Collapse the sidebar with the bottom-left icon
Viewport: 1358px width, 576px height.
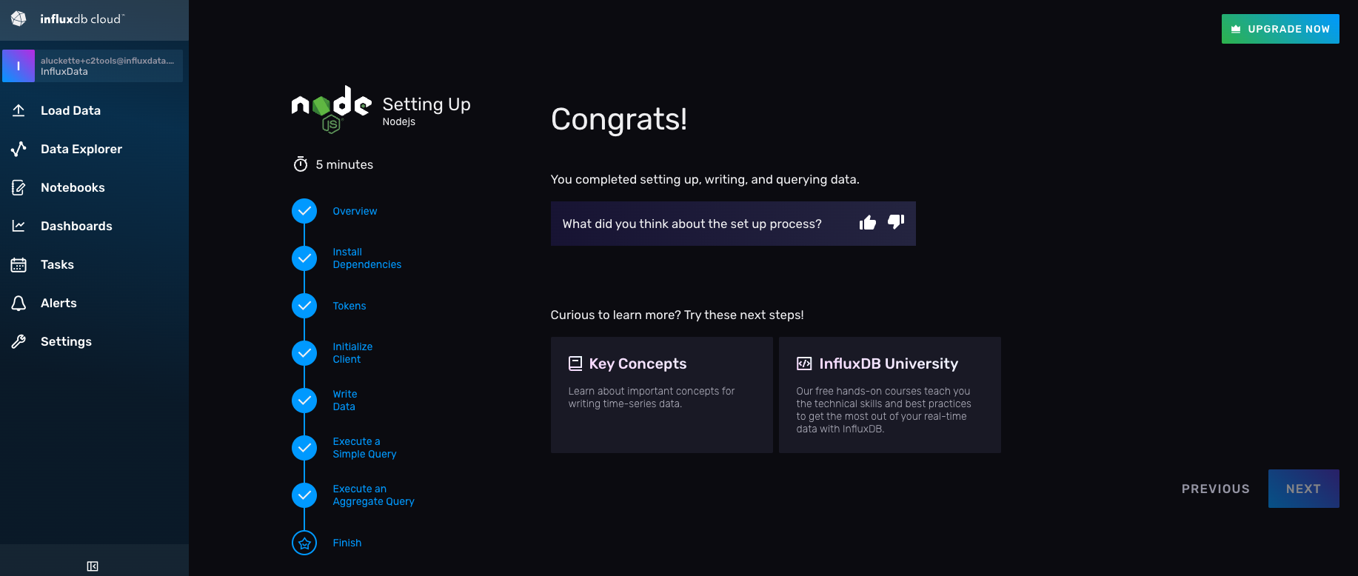click(93, 566)
